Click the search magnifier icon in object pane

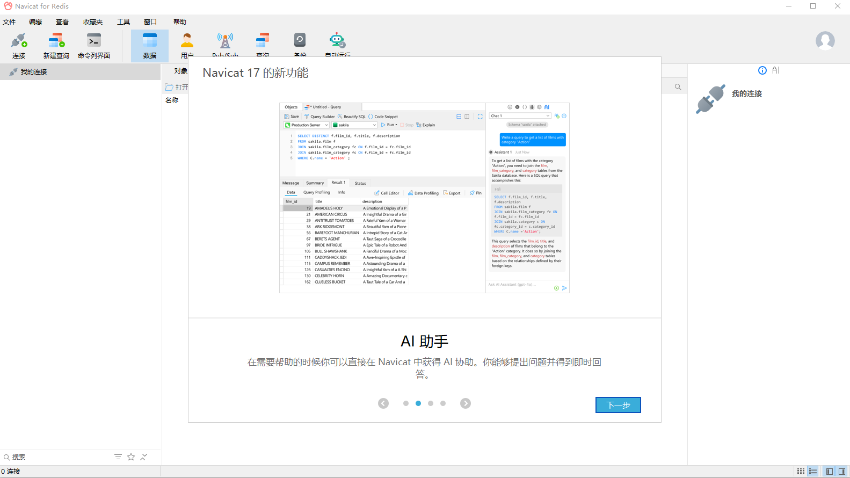(678, 87)
